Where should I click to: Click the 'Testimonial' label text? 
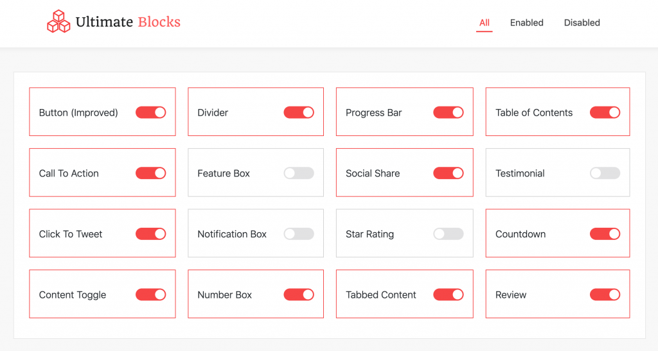pos(520,173)
